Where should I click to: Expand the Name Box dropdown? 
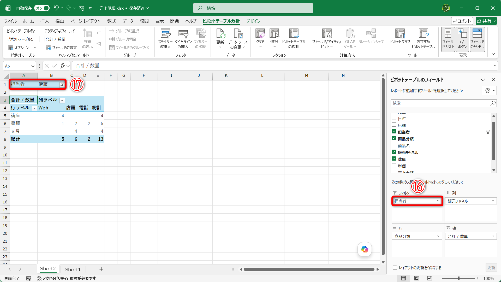33,66
